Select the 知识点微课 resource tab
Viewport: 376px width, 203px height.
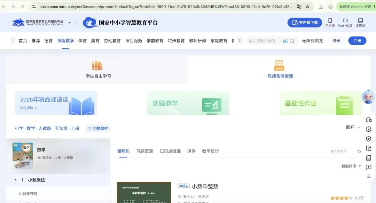coord(170,151)
